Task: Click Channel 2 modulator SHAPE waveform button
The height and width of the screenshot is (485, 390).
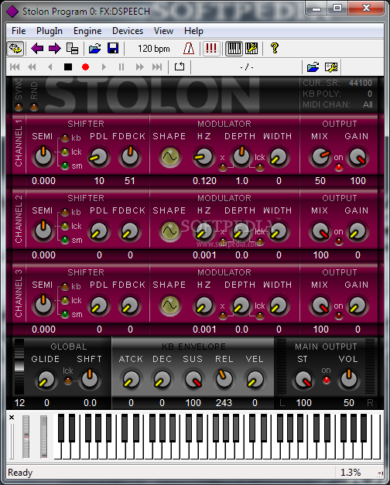Action: 170,231
